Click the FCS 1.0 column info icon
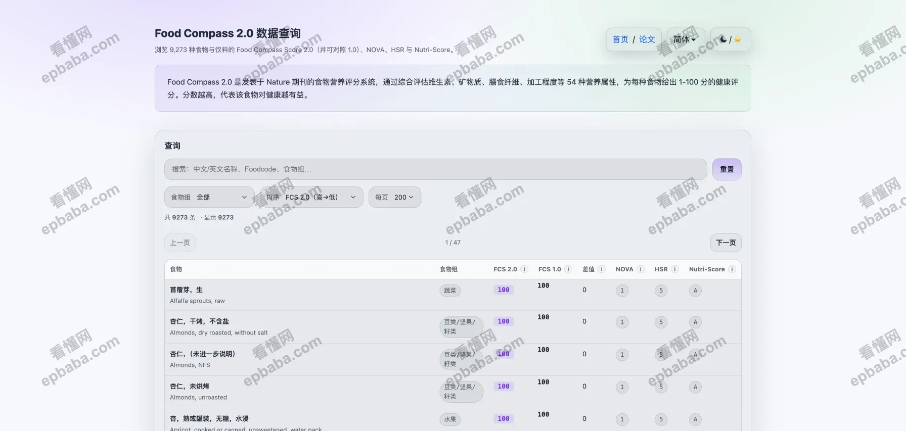 pos(568,269)
